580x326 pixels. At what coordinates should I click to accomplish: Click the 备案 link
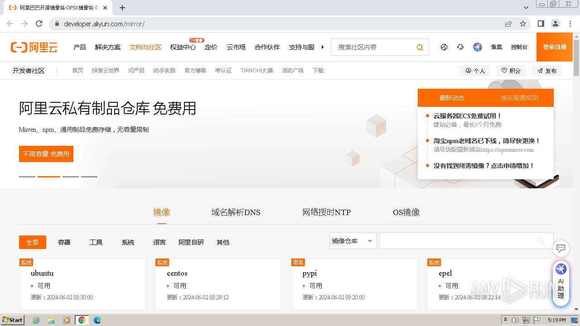[497, 47]
